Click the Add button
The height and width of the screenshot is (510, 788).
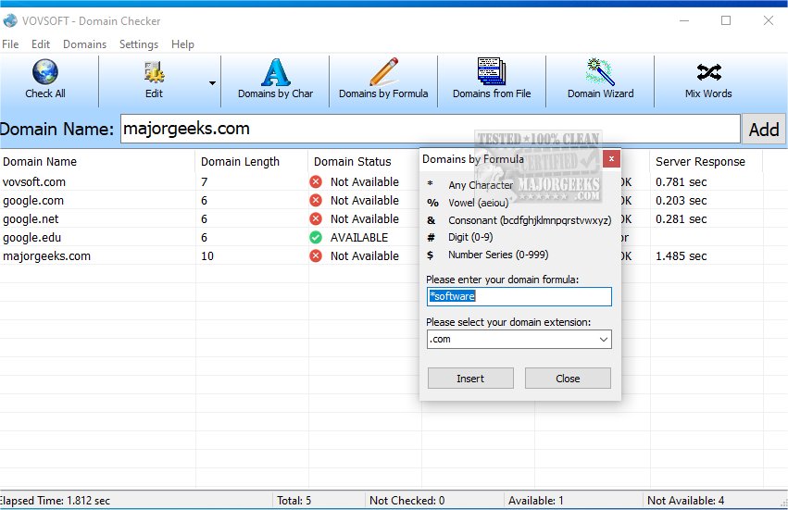764,130
